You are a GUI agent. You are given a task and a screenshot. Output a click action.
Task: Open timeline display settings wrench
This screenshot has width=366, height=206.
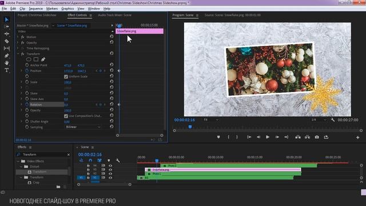point(118,160)
